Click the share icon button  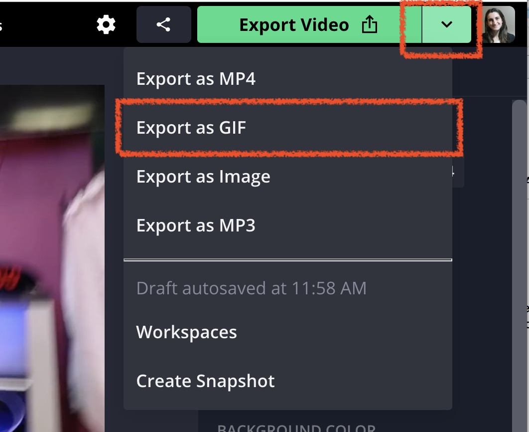pyautogui.click(x=163, y=24)
